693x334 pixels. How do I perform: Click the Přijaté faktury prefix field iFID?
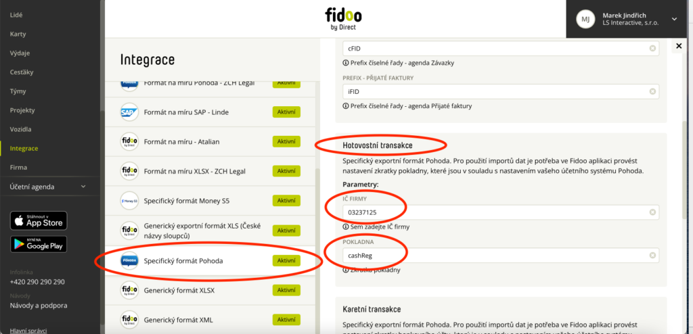click(x=501, y=91)
